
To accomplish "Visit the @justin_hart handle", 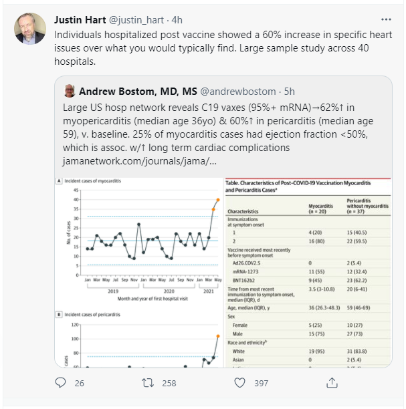I will [136, 20].
